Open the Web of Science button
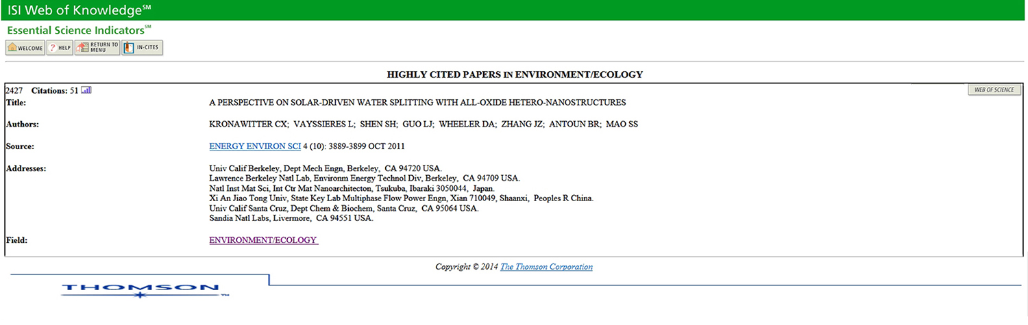The height and width of the screenshot is (325, 1028). (994, 90)
